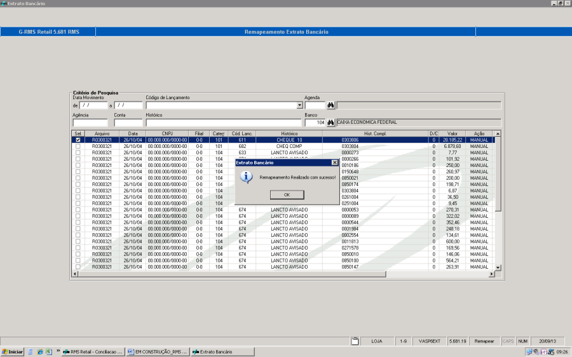The width and height of the screenshot is (572, 357).
Task: Open the Código de Lançamento dropdown
Action: click(x=299, y=105)
